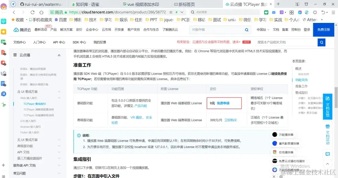Open the 解决方案 top navigation item
338x178 pixels.
[66, 30]
